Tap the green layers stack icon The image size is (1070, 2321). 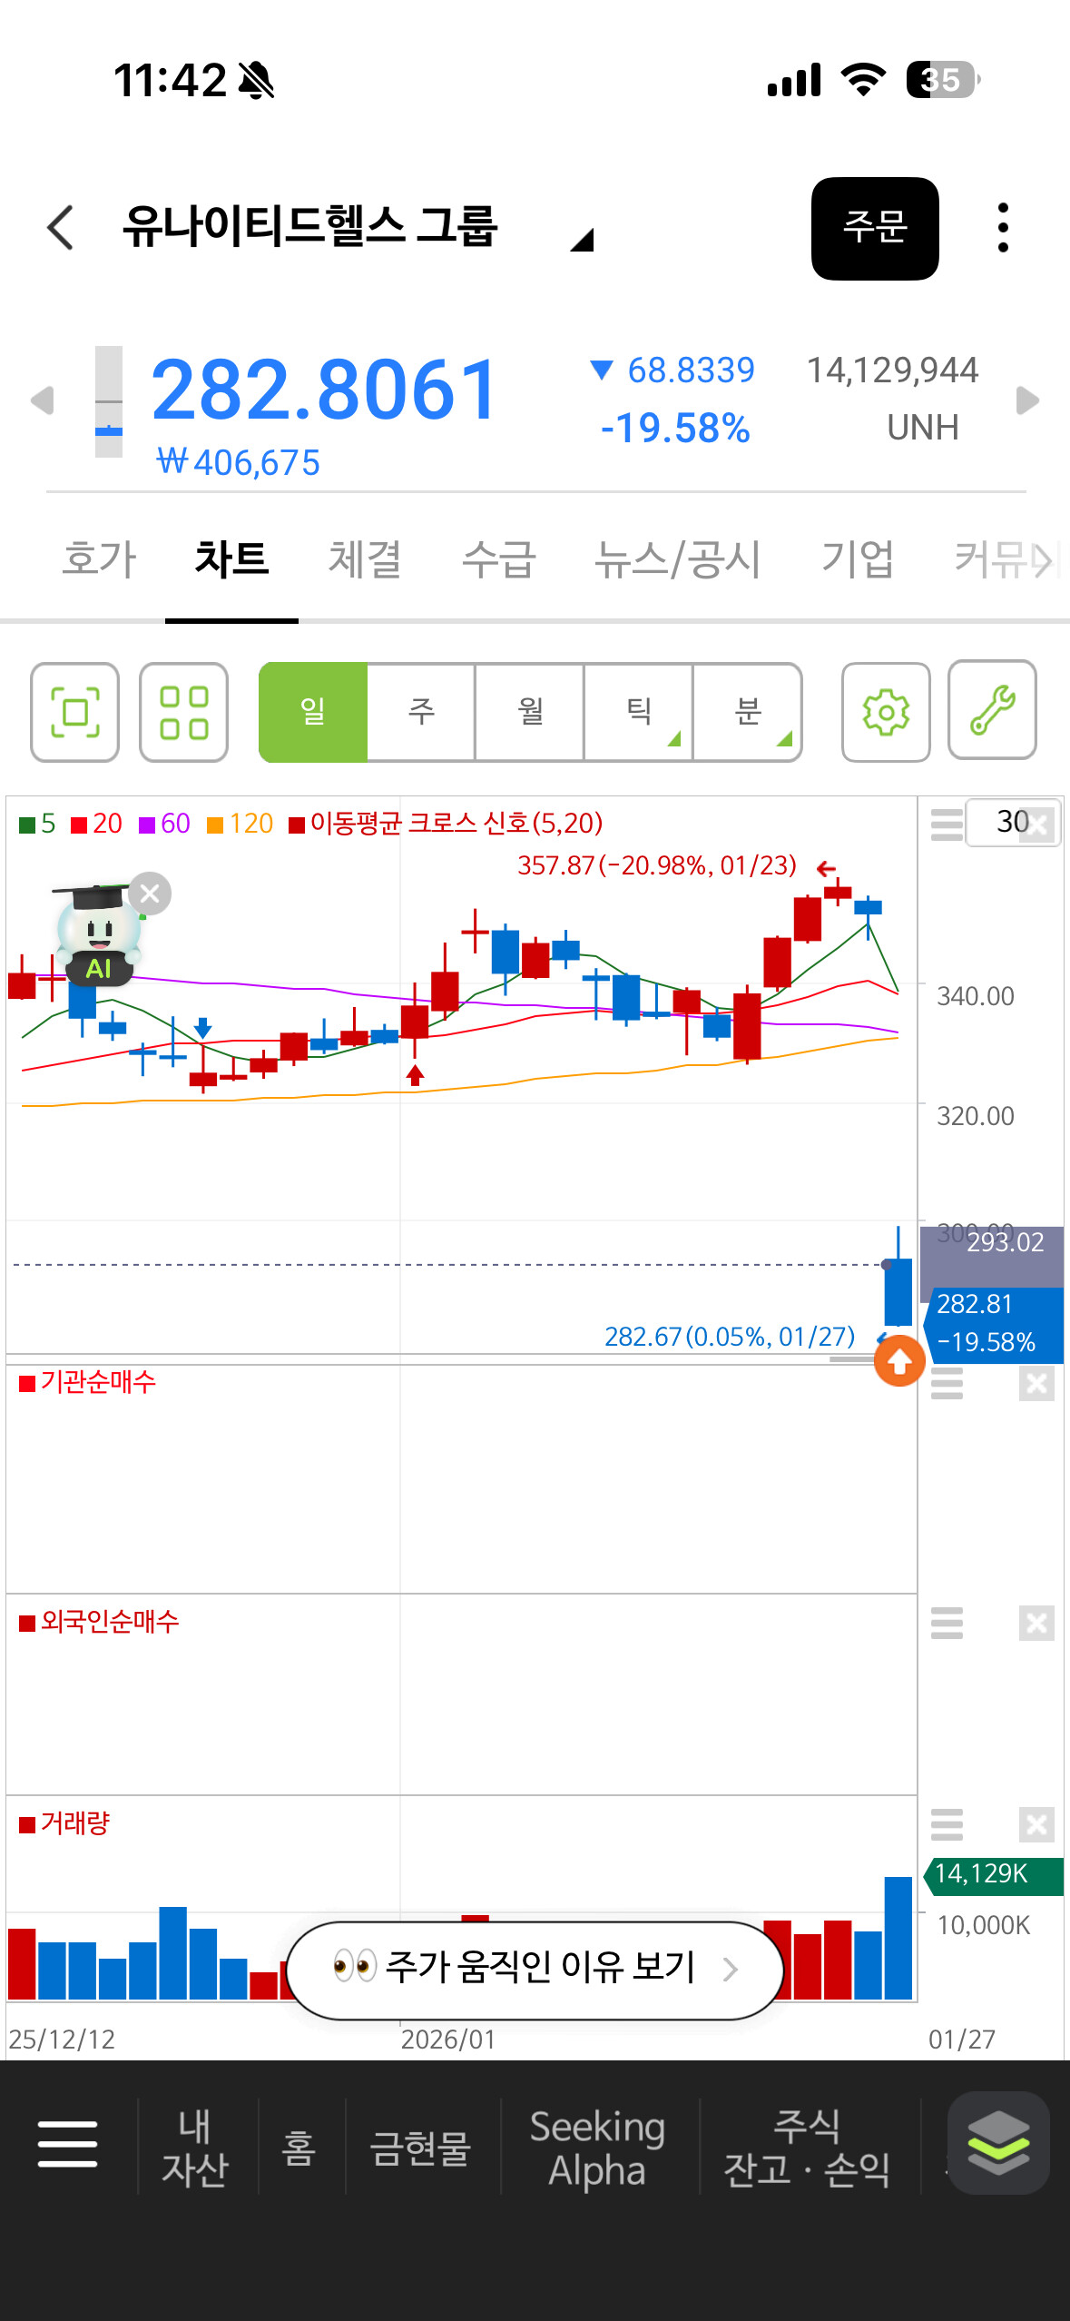pos(998,2143)
